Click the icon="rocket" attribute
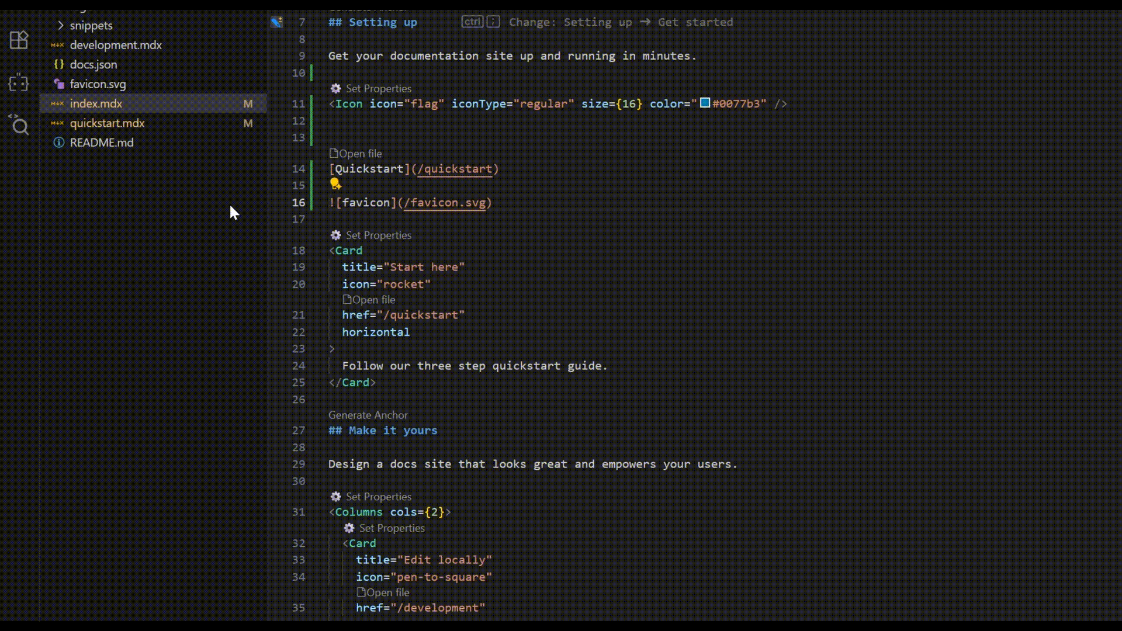Image resolution: width=1122 pixels, height=631 pixels. [386, 285]
